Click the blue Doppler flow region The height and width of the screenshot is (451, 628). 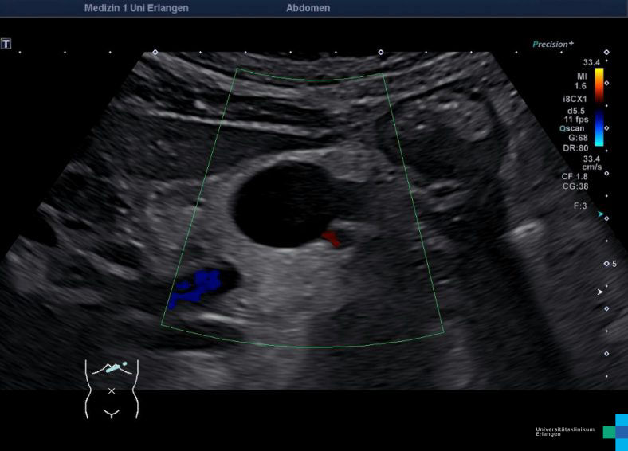198,286
